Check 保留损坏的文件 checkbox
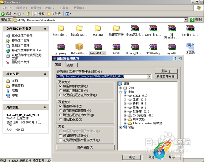This screenshot has height=162, width=204. point(60,135)
